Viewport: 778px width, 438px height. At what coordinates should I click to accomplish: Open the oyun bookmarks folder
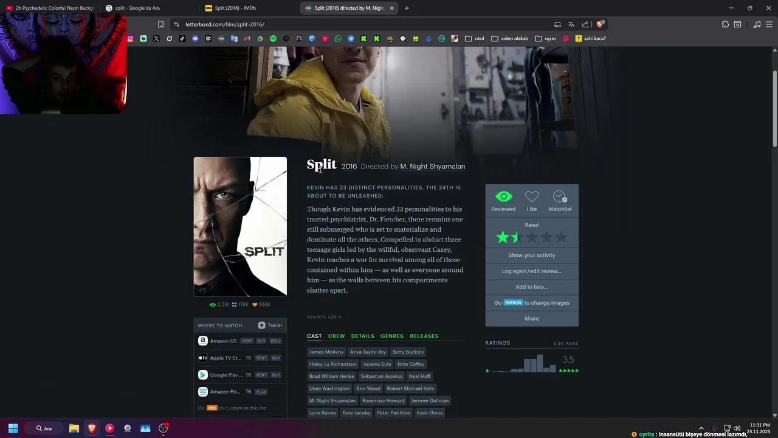(x=546, y=38)
